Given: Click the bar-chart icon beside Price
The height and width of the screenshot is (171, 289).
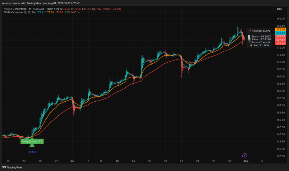Looking at the screenshot, I should (x=249, y=40).
